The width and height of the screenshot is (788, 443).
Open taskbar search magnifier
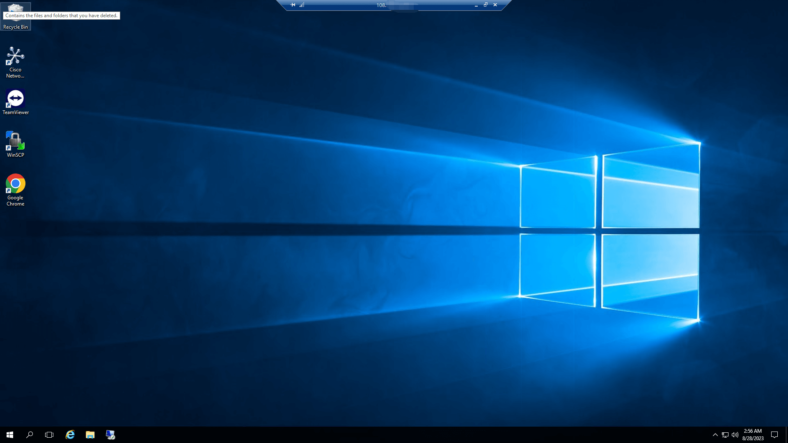[x=30, y=435]
